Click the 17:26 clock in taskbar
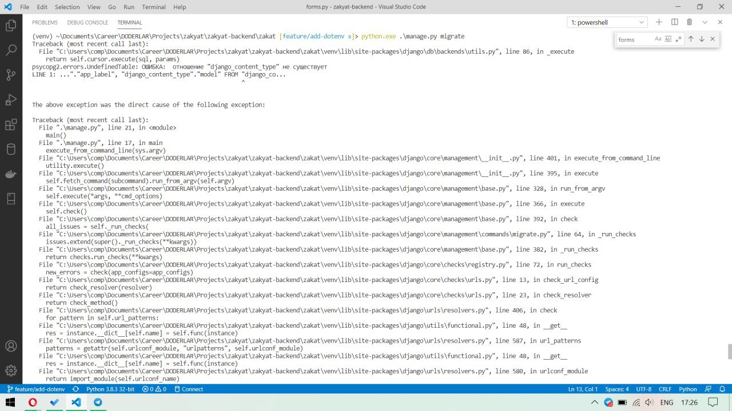The height and width of the screenshot is (411, 732). [x=690, y=402]
